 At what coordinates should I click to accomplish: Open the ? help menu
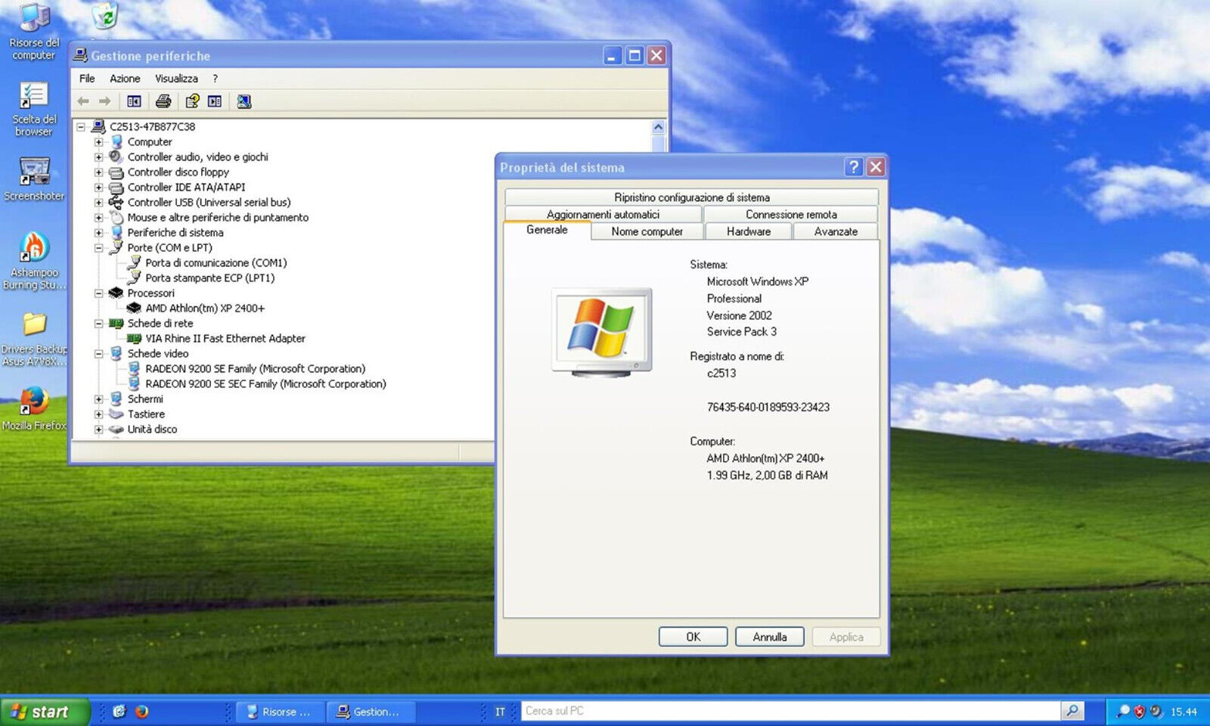click(x=215, y=79)
